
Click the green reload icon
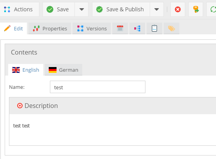tap(212, 9)
